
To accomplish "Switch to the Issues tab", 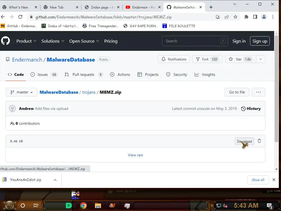I will [x=44, y=74].
